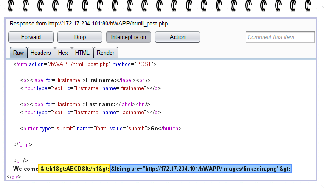Click the lastname input tag line
This screenshot has height=188, width=324.
coord(90,113)
